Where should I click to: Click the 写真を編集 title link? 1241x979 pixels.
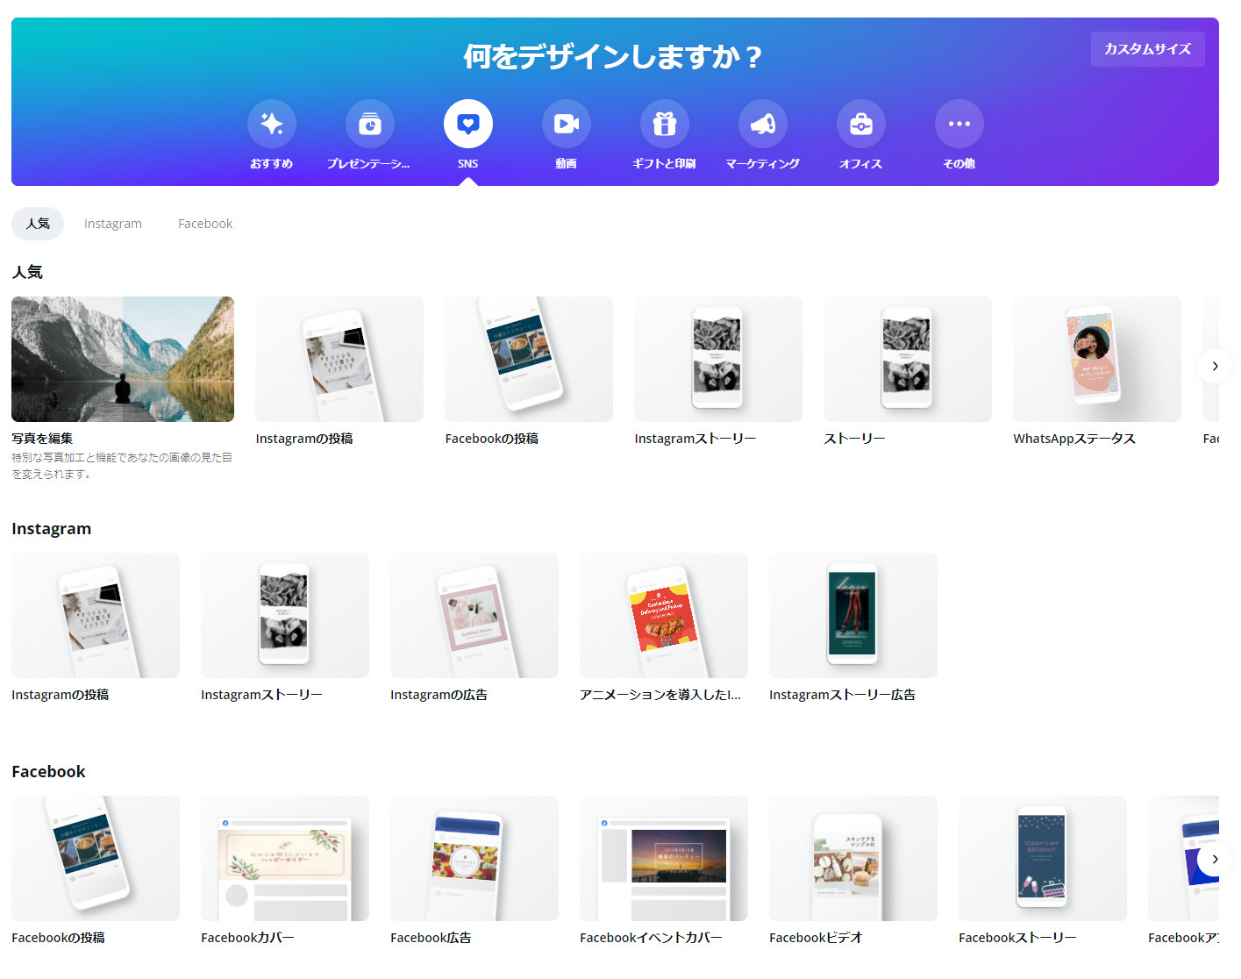pyautogui.click(x=42, y=439)
